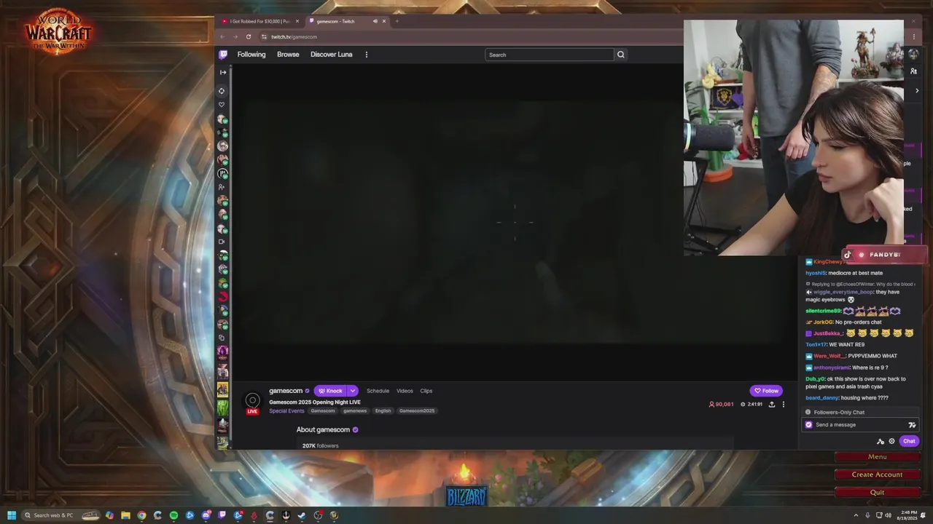Click the purple Chat send button
Image resolution: width=933 pixels, height=524 pixels.
pos(909,441)
